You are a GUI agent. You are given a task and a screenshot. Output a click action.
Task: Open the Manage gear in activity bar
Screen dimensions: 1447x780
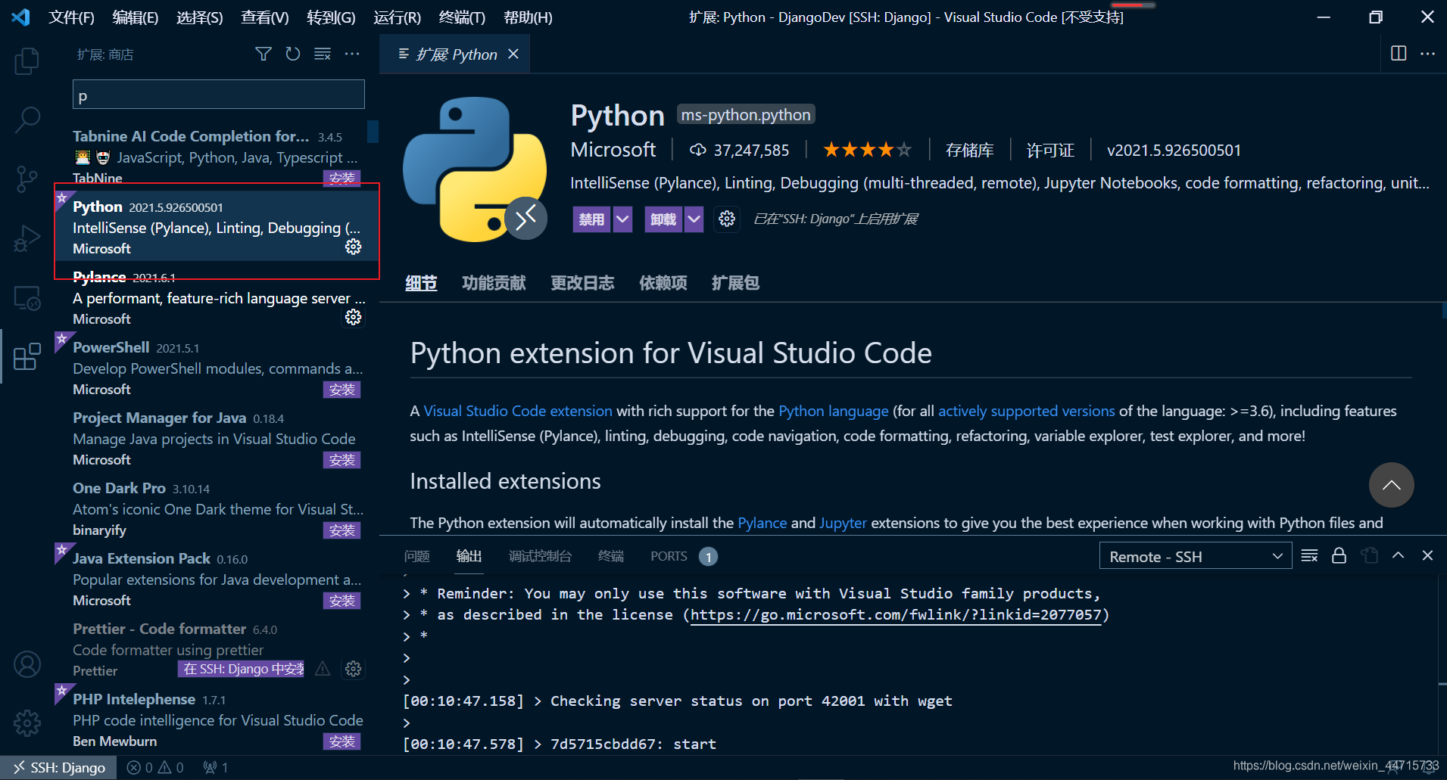(x=27, y=723)
